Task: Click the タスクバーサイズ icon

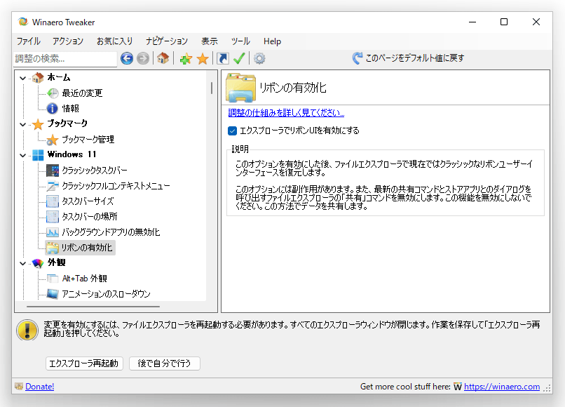Action: [53, 201]
